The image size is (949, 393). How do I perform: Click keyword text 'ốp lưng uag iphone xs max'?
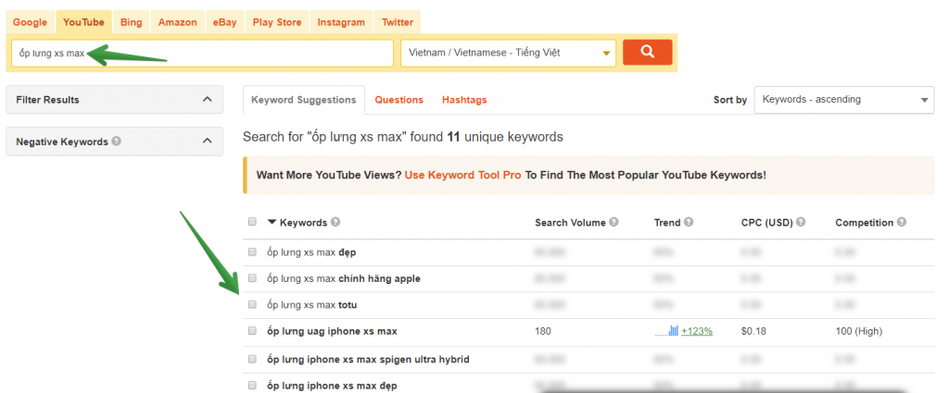click(x=332, y=331)
